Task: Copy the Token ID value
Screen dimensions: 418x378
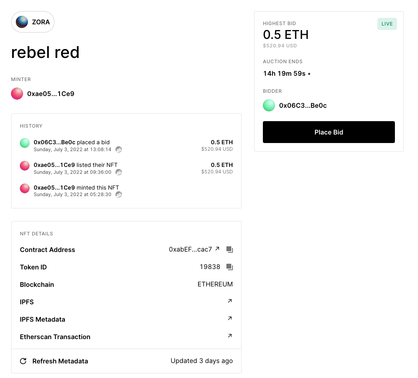Action: [x=229, y=267]
